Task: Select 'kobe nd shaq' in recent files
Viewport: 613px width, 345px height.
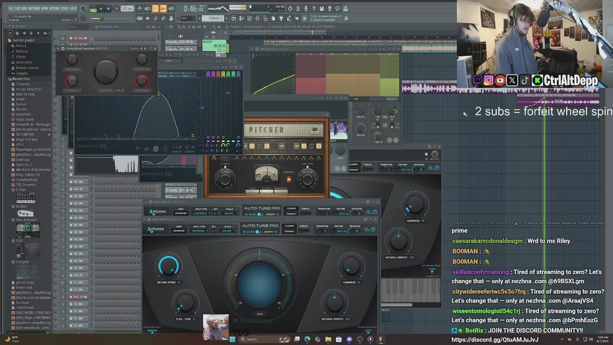Action: pyautogui.click(x=26, y=94)
